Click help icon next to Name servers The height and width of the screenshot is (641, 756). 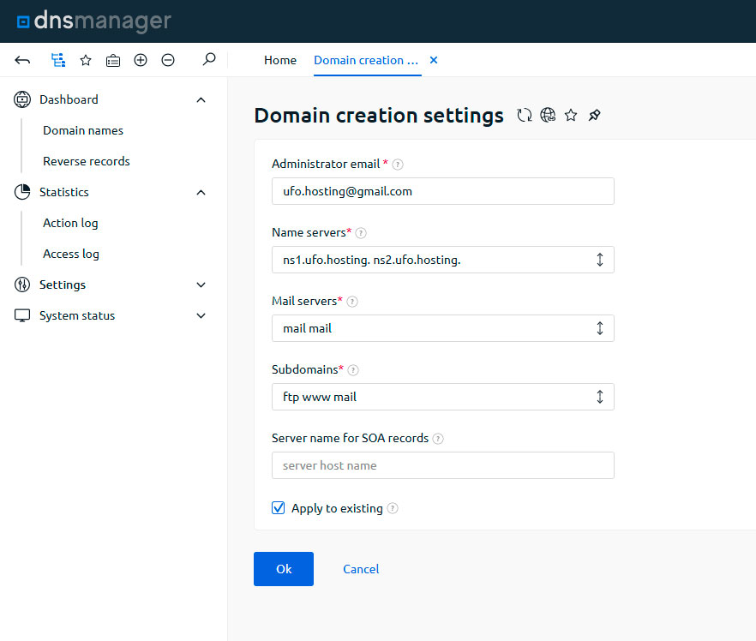pos(361,233)
